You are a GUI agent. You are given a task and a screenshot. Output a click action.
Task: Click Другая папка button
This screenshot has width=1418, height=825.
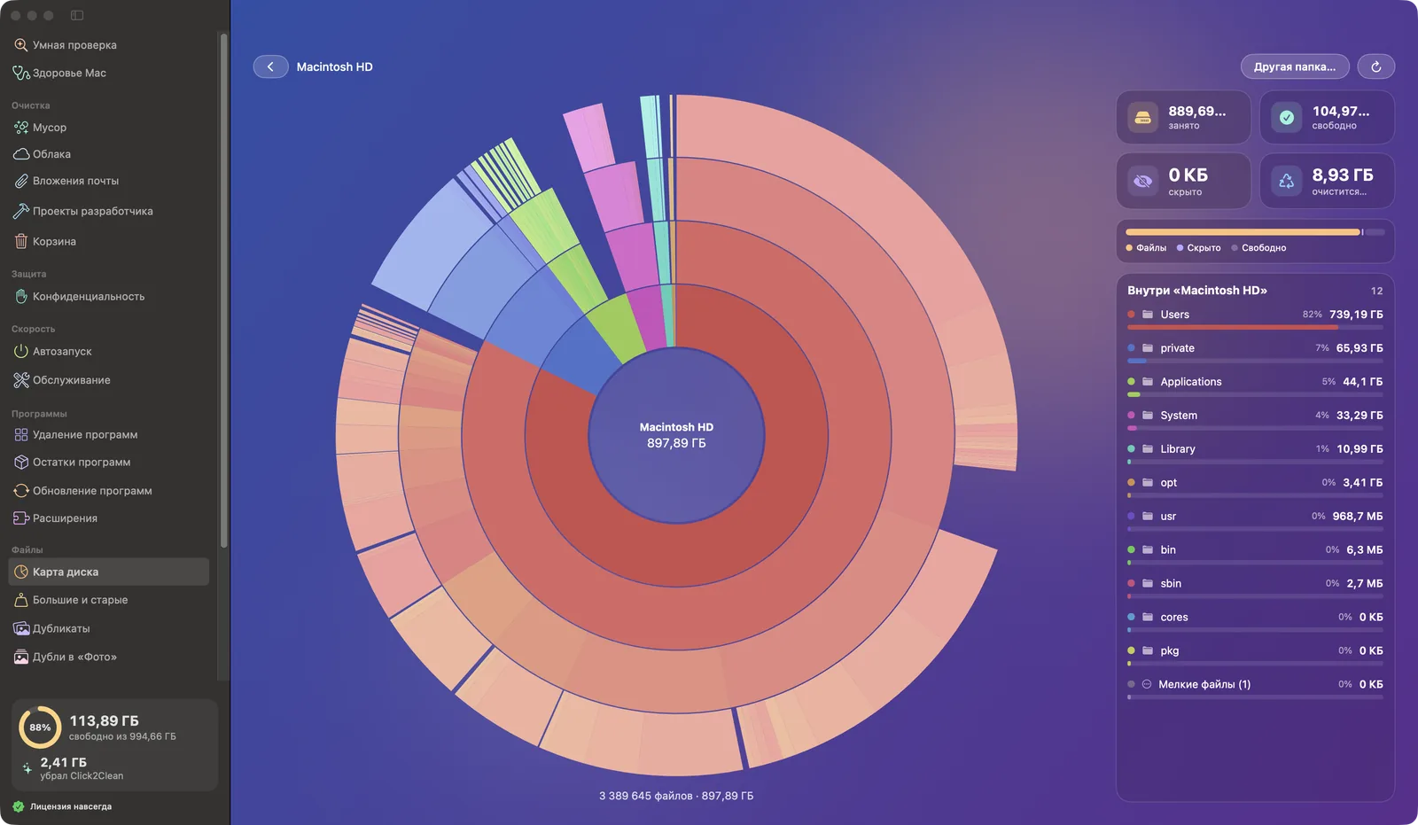point(1295,66)
